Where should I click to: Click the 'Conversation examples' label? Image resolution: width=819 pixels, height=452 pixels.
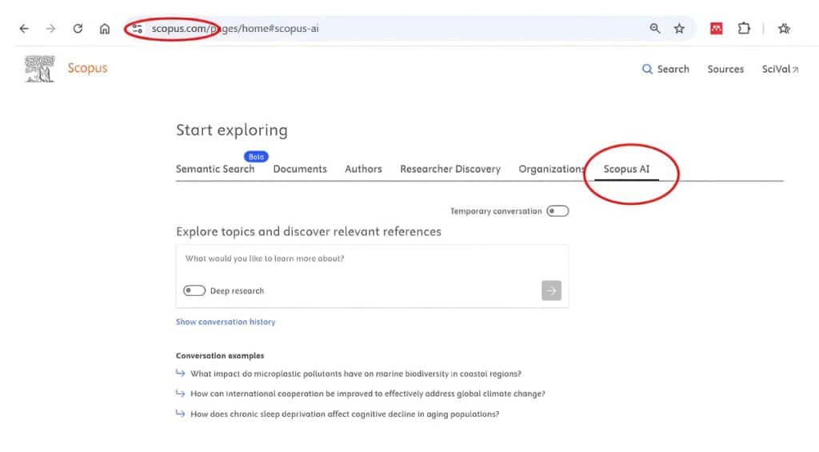(220, 356)
